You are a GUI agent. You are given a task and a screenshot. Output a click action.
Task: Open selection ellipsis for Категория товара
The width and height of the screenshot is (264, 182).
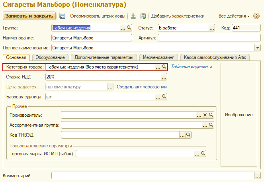158,67
